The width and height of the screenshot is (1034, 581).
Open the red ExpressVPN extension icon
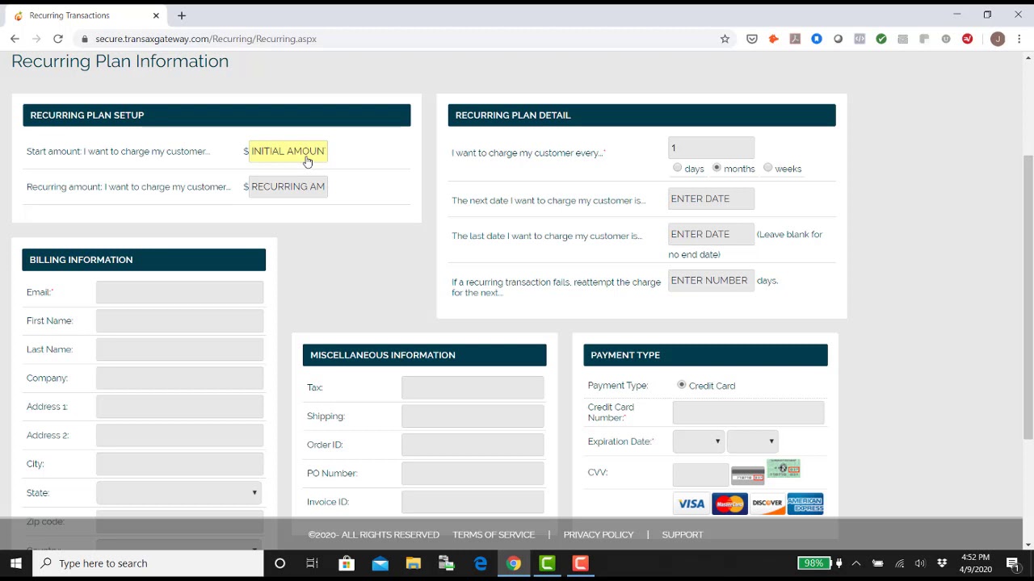(968, 39)
